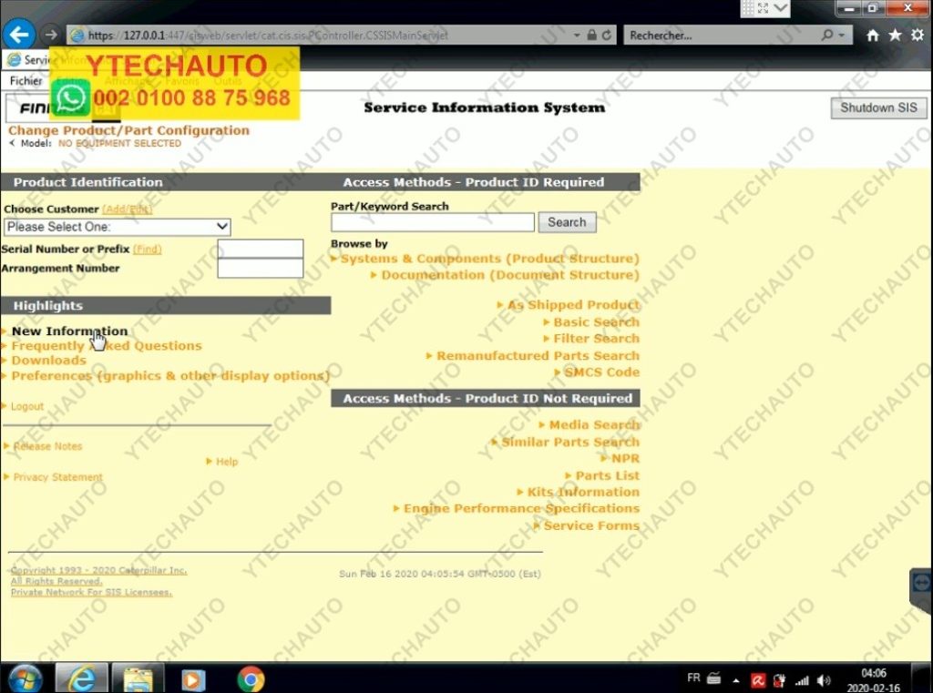Click the Copyright Caterpillar Inc. link
Image resolution: width=933 pixels, height=693 pixels.
98,570
